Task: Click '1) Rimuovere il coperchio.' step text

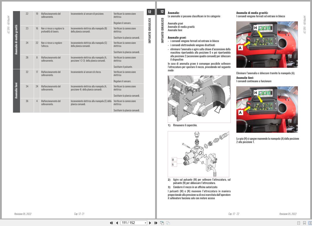Action: [183, 125]
